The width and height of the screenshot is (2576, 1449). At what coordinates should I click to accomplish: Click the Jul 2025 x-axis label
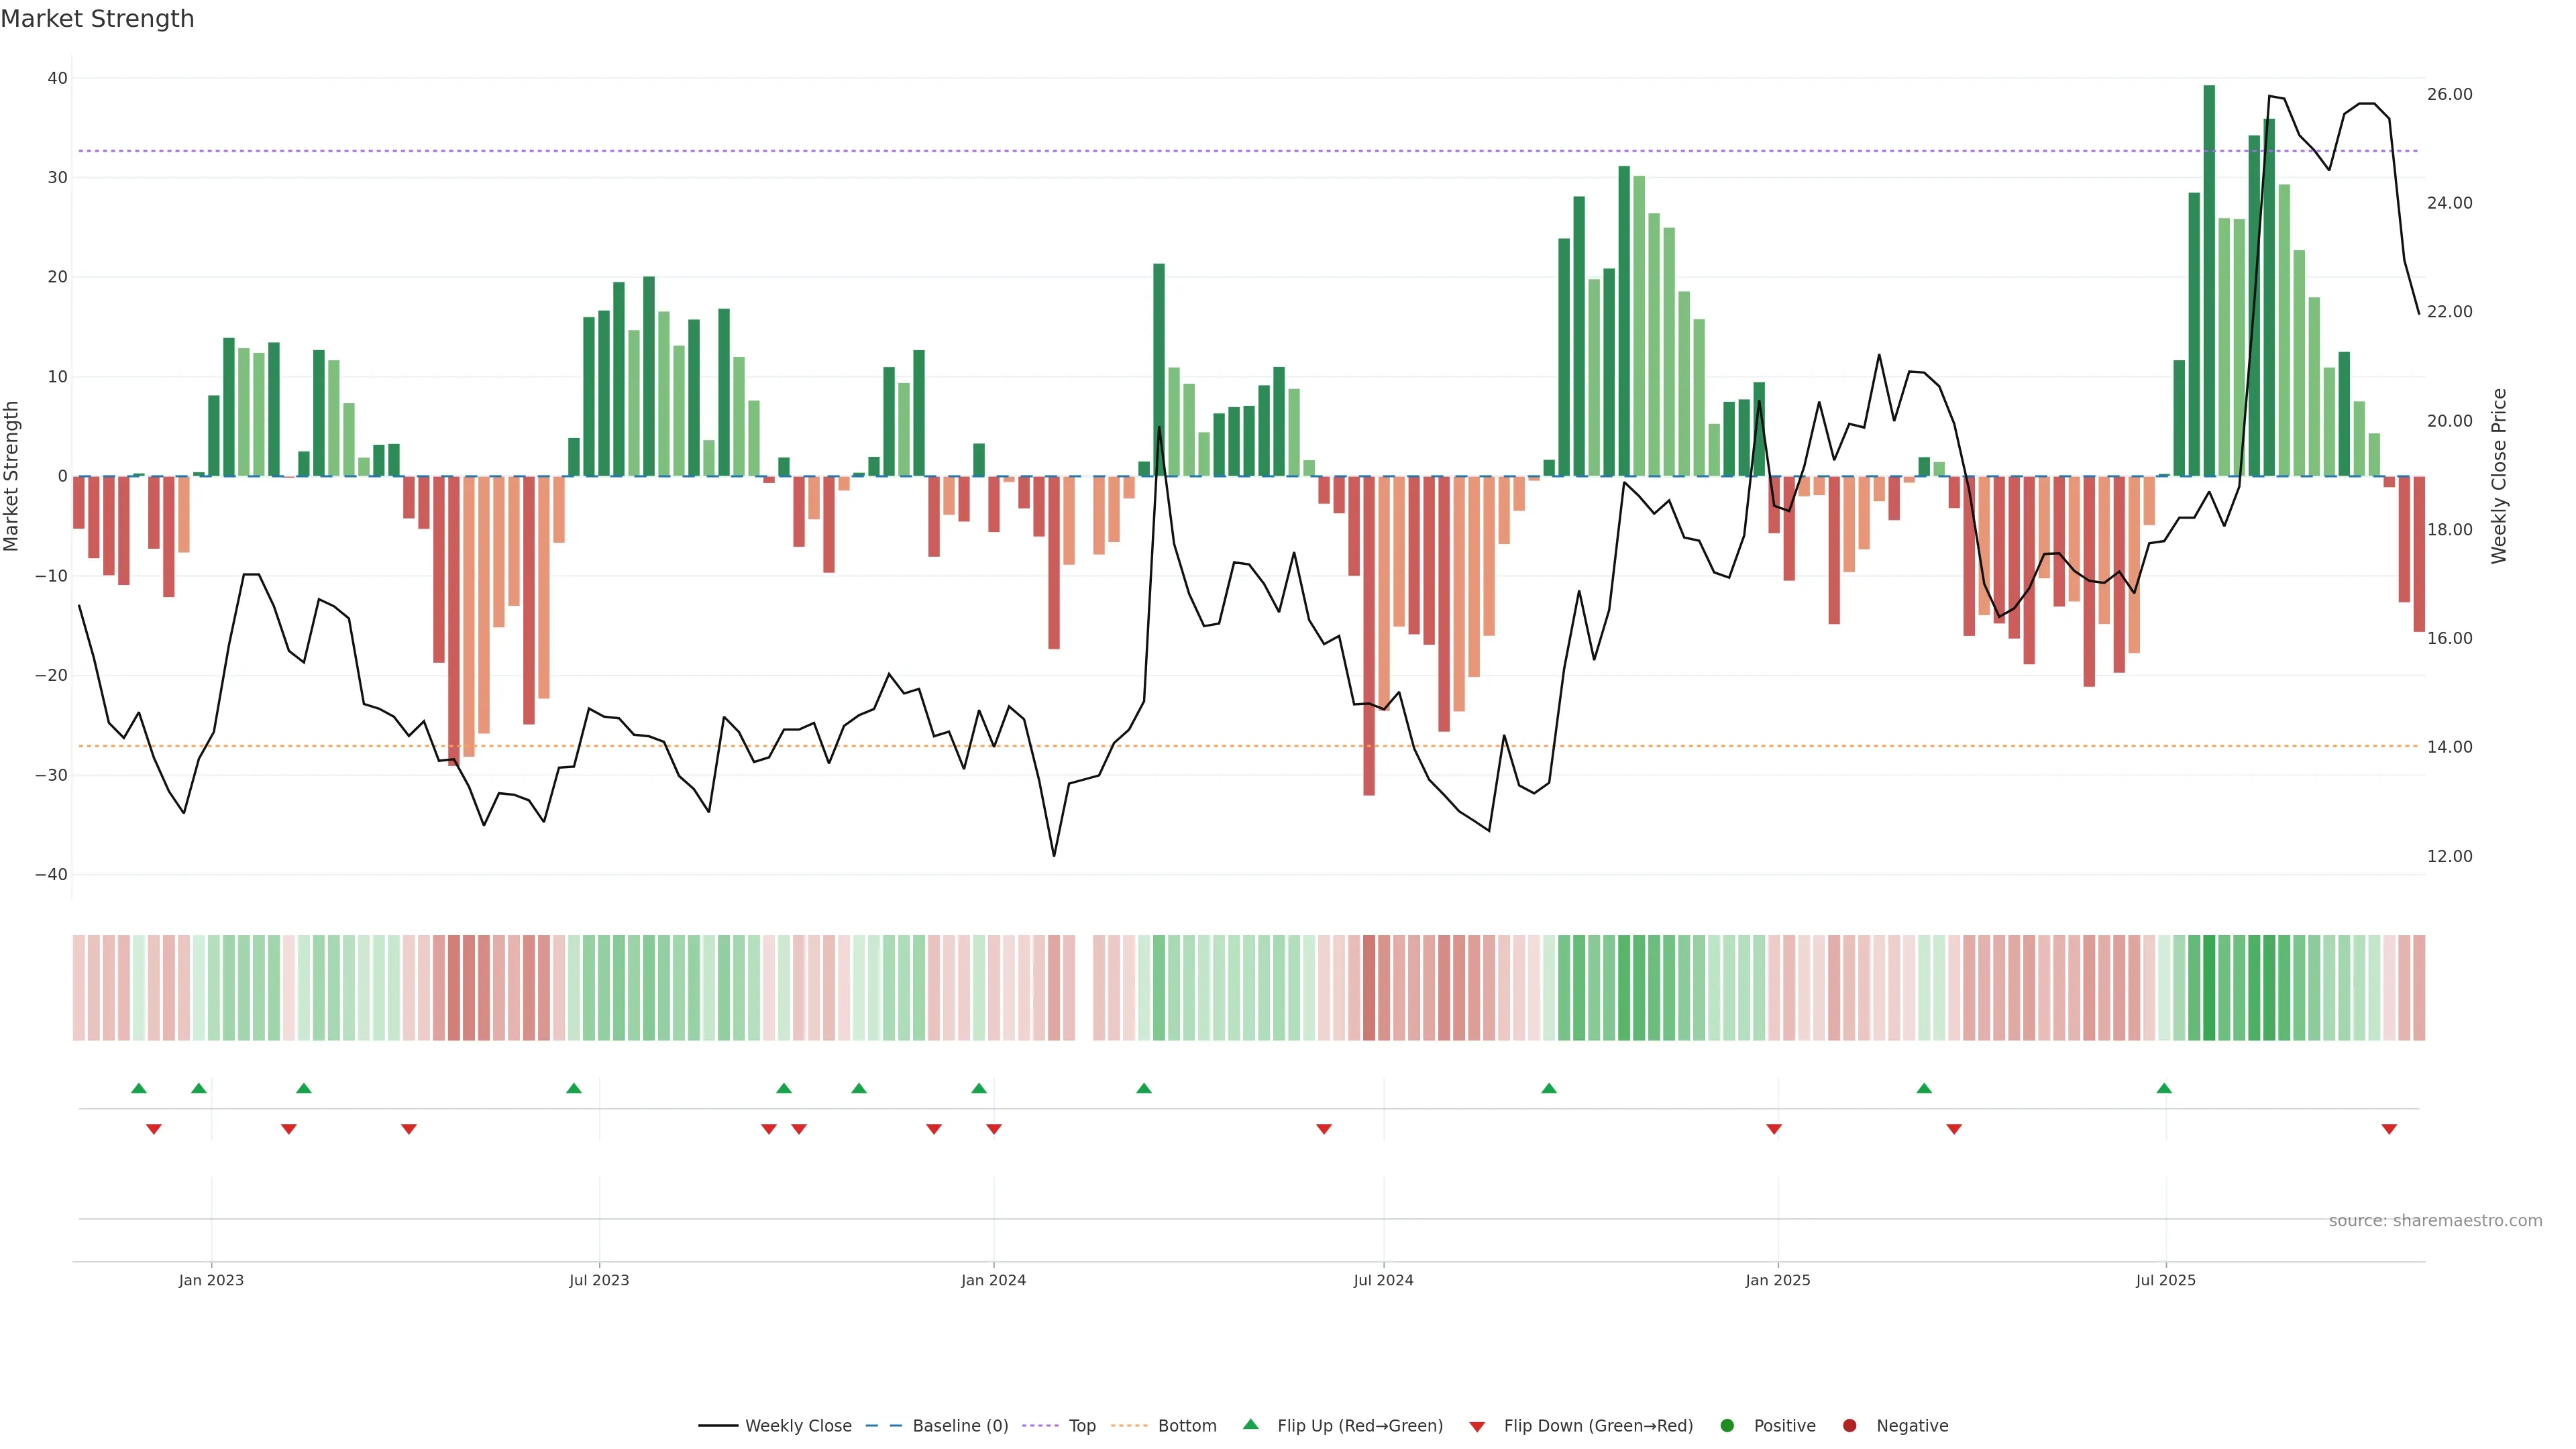pyautogui.click(x=2165, y=1280)
